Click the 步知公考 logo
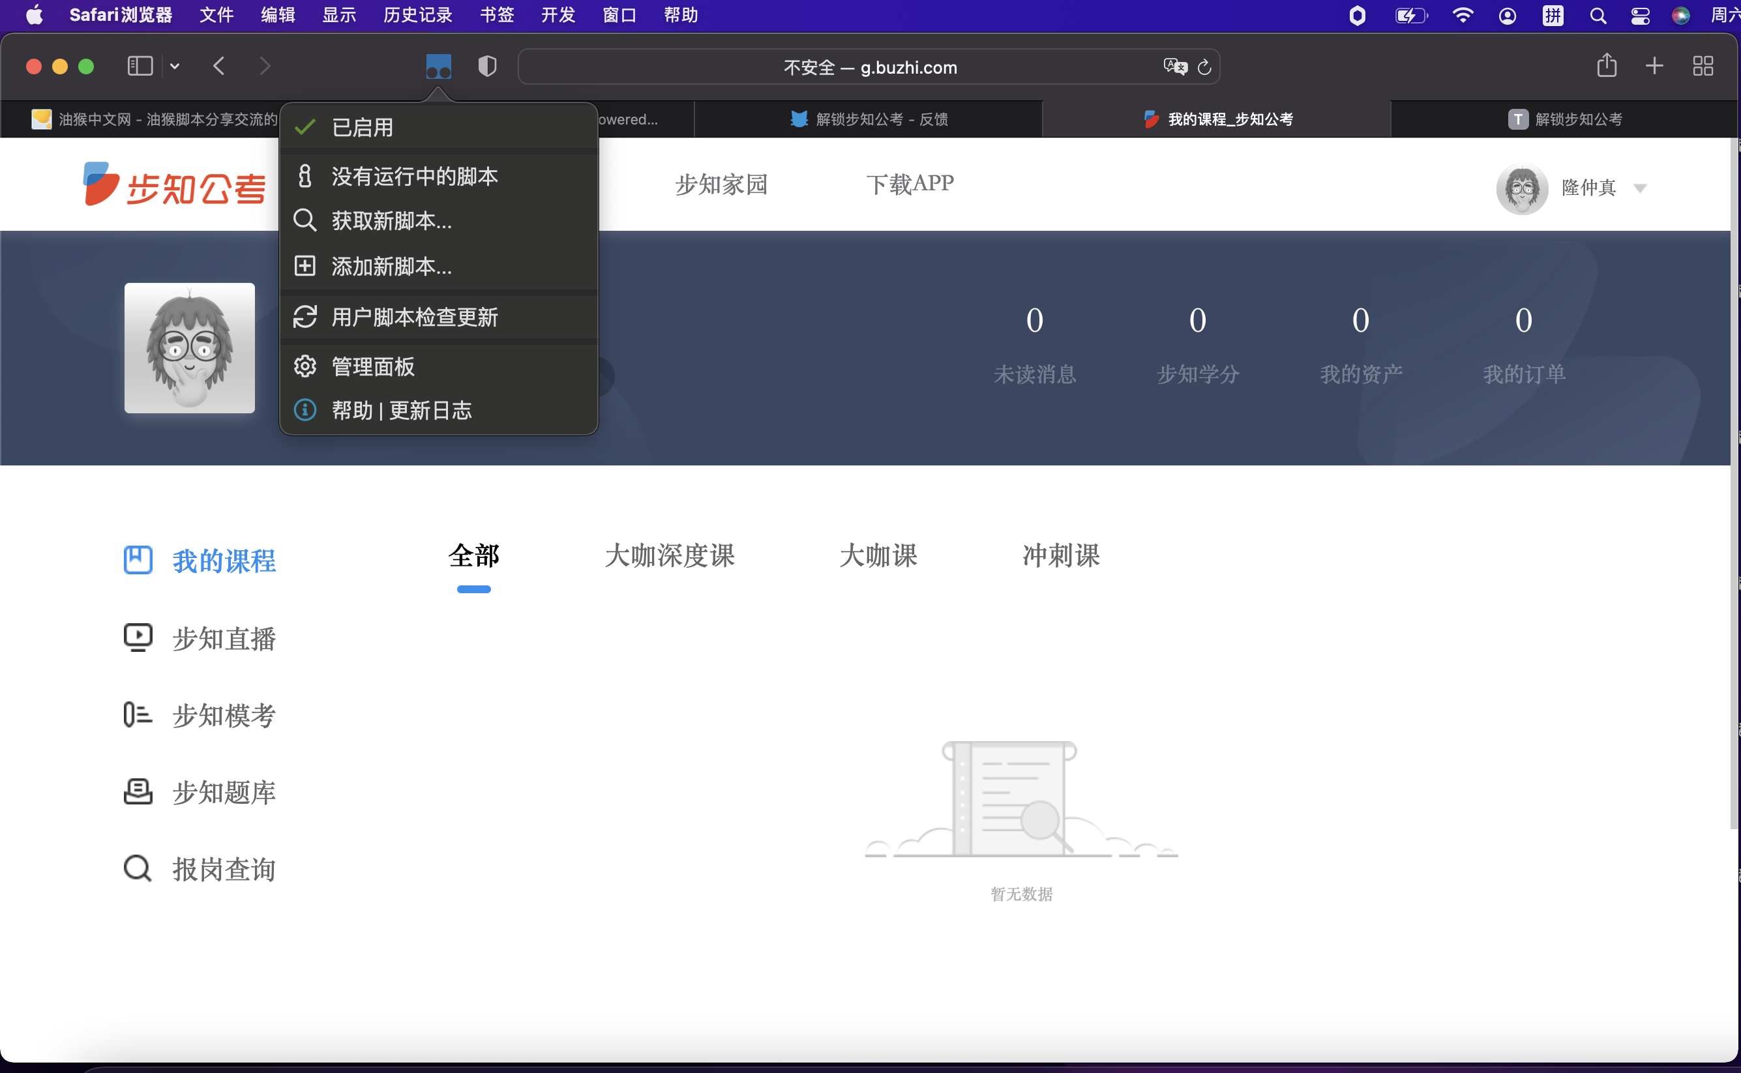 (175, 184)
